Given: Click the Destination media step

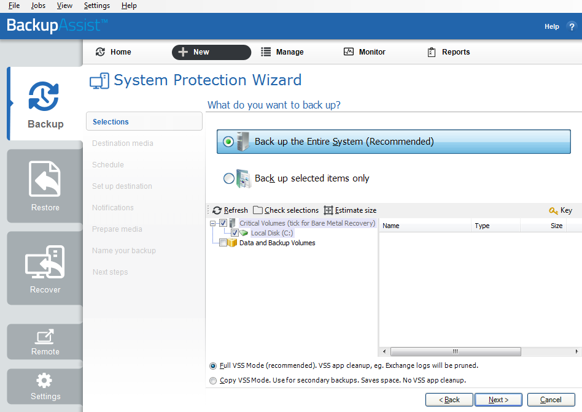Looking at the screenshot, I should [x=123, y=143].
